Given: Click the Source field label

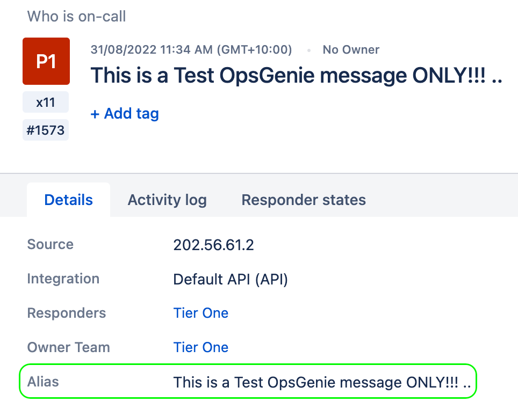Looking at the screenshot, I should click(x=50, y=244).
